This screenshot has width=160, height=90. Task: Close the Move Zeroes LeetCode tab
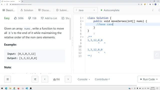pos(19,1)
